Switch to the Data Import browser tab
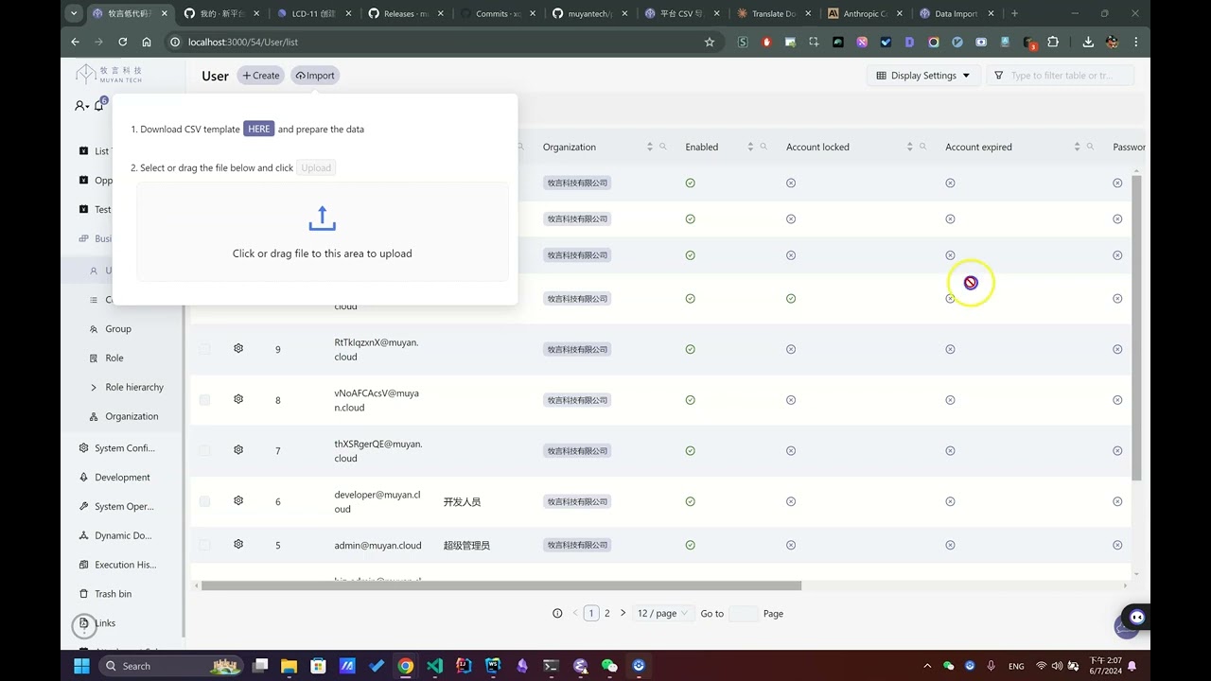This screenshot has height=681, width=1211. click(x=956, y=13)
